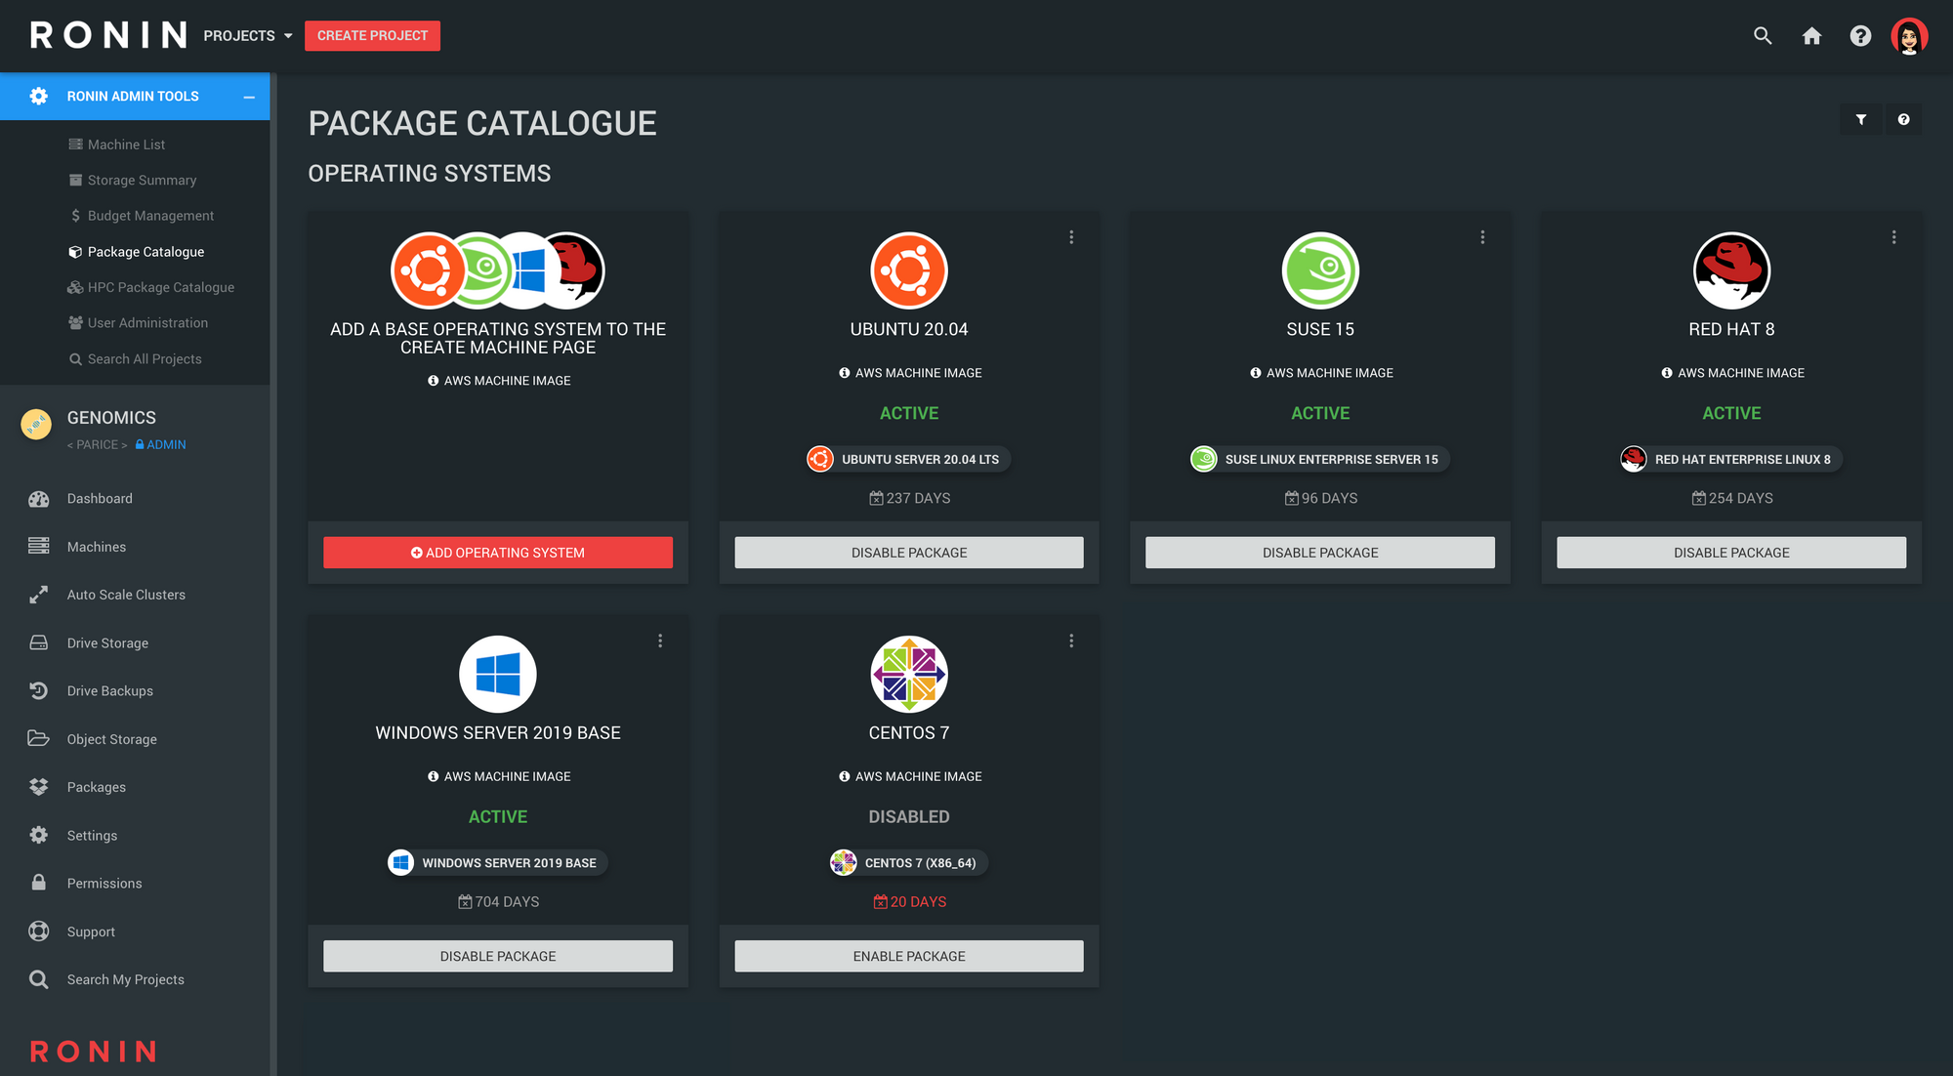Click catalogue help icon beside filter

pyautogui.click(x=1903, y=119)
